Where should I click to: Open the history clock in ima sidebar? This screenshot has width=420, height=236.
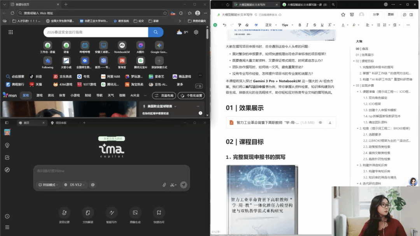tap(7, 216)
